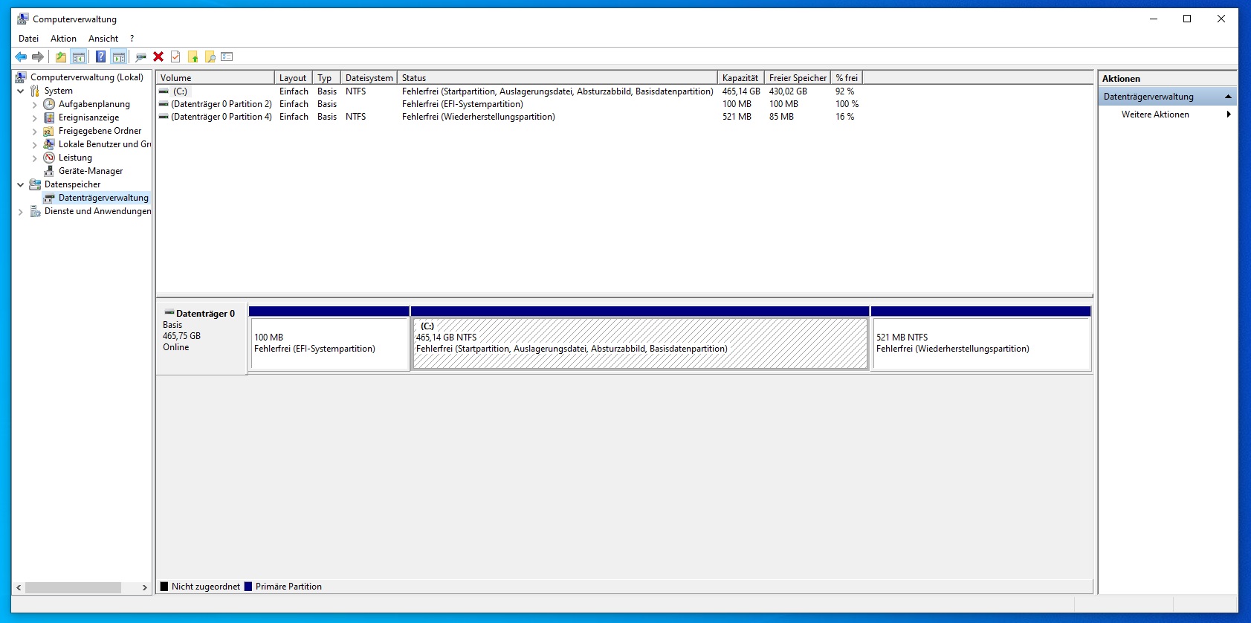1251x623 pixels.
Task: Collapse the System tree node
Action: tap(21, 91)
